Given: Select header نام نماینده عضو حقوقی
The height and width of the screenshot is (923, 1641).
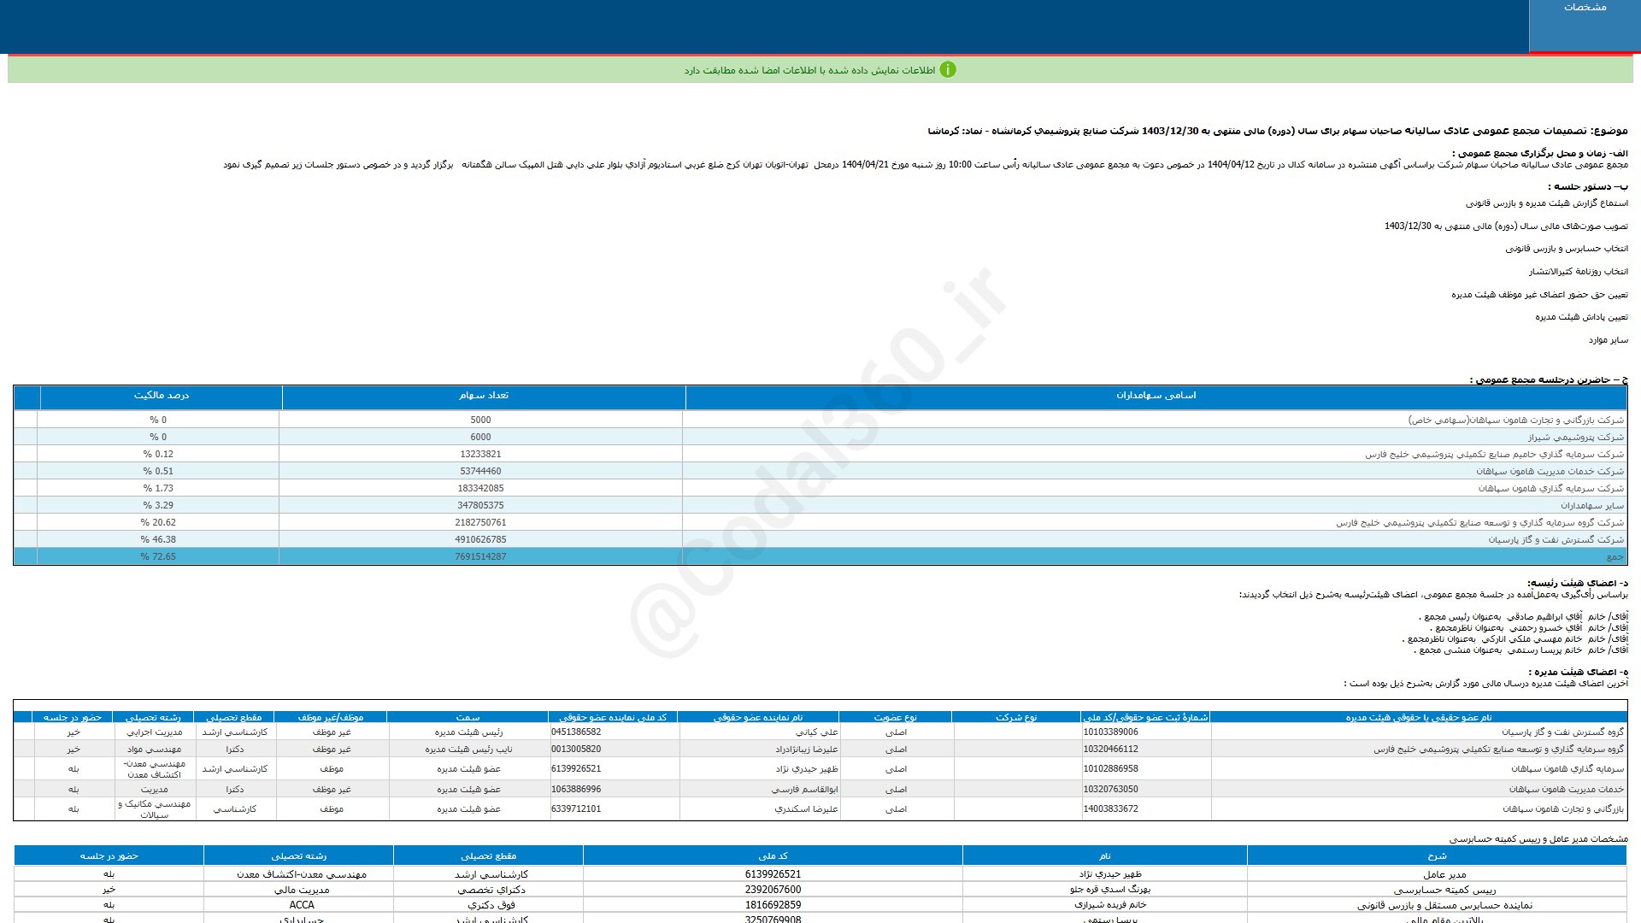Looking at the screenshot, I should pyautogui.click(x=758, y=717).
